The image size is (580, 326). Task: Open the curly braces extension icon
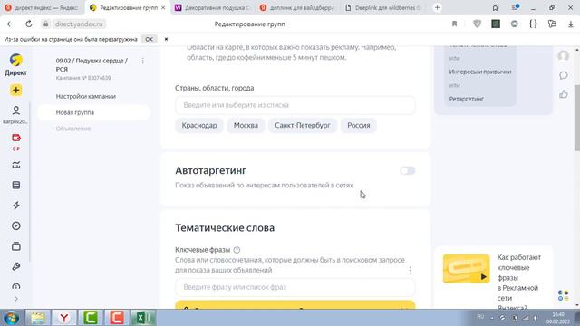[x=533, y=24]
